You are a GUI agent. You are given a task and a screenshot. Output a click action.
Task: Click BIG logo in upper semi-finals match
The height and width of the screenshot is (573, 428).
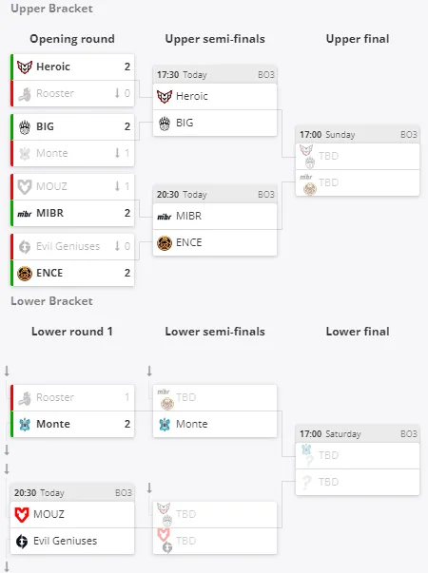tap(165, 124)
